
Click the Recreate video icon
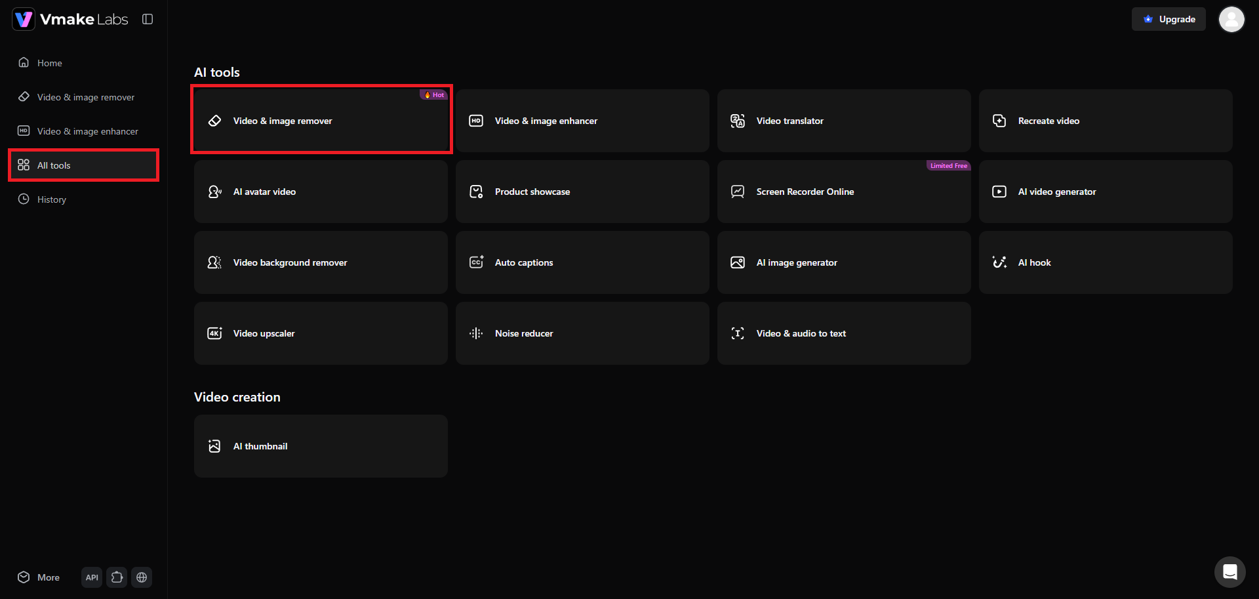[999, 121]
